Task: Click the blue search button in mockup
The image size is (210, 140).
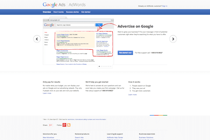Action: (x=99, y=25)
